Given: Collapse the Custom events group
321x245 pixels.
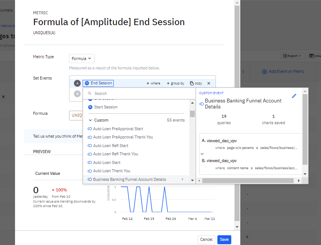Looking at the screenshot, I should [x=90, y=120].
